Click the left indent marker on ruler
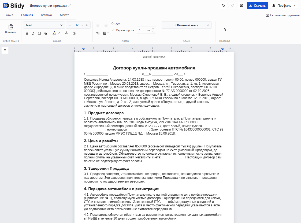The width and height of the screenshot is (301, 223). click(84, 49)
